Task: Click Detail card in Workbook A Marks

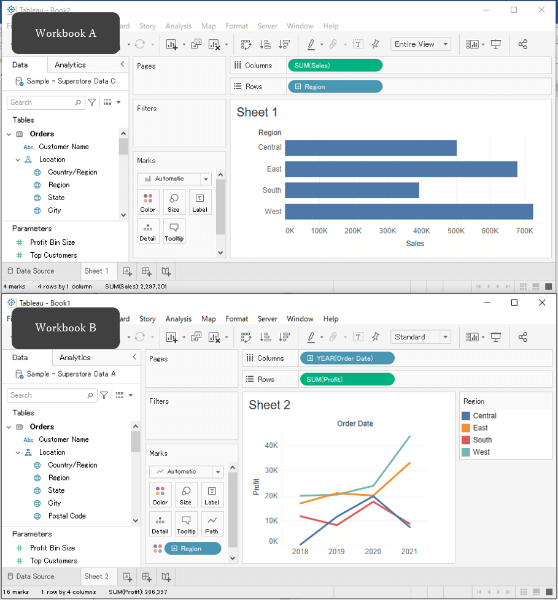Action: coord(148,231)
